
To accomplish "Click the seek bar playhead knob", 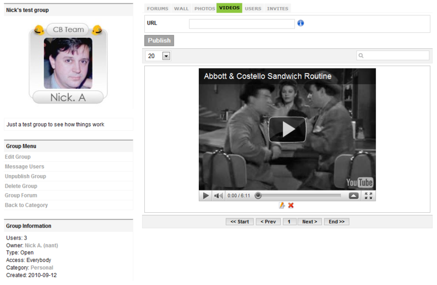I will [x=258, y=196].
